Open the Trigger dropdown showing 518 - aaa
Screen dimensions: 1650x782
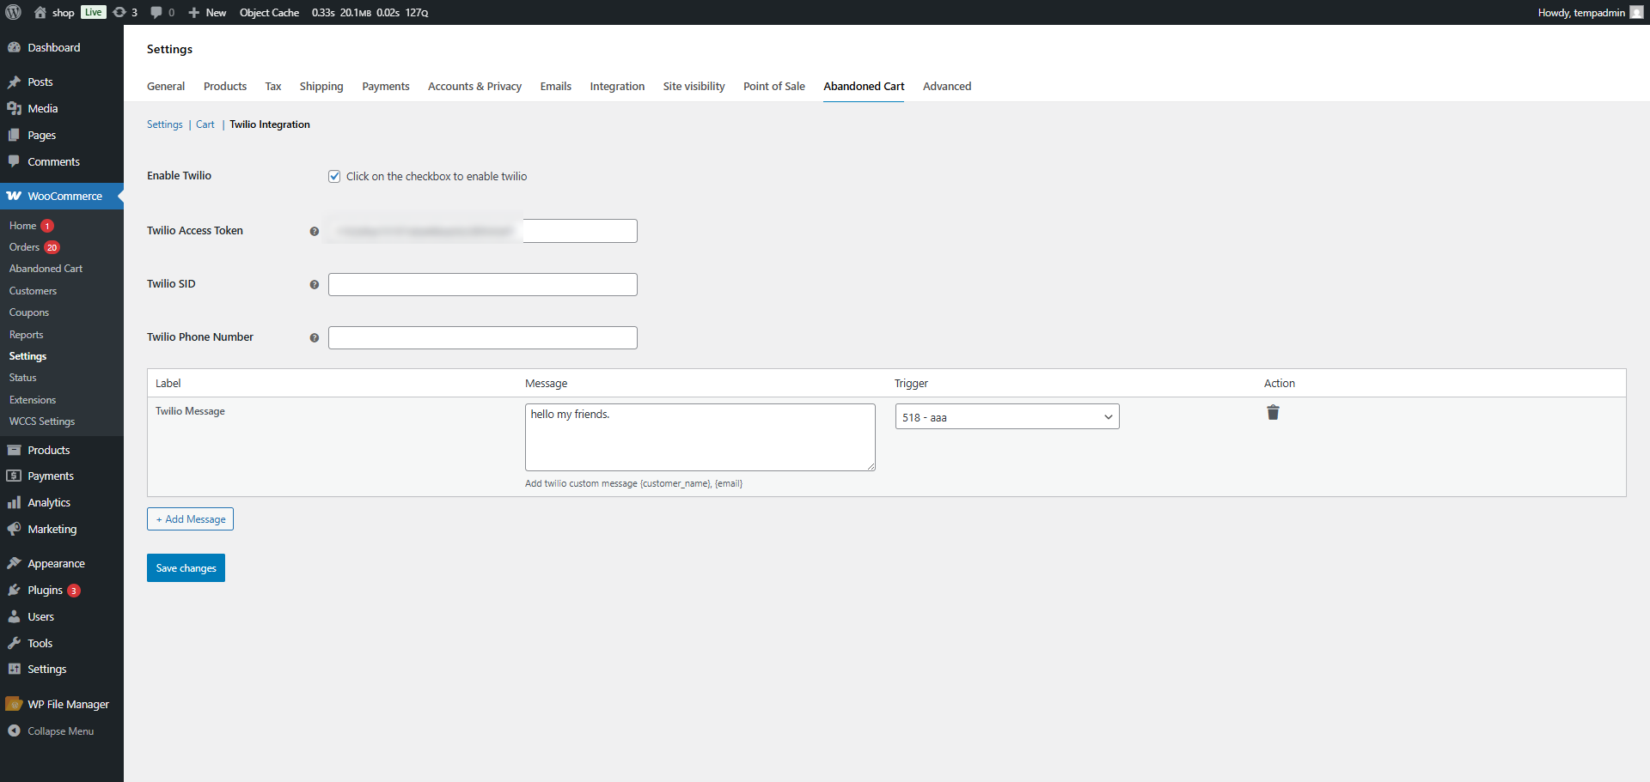[1007, 416]
